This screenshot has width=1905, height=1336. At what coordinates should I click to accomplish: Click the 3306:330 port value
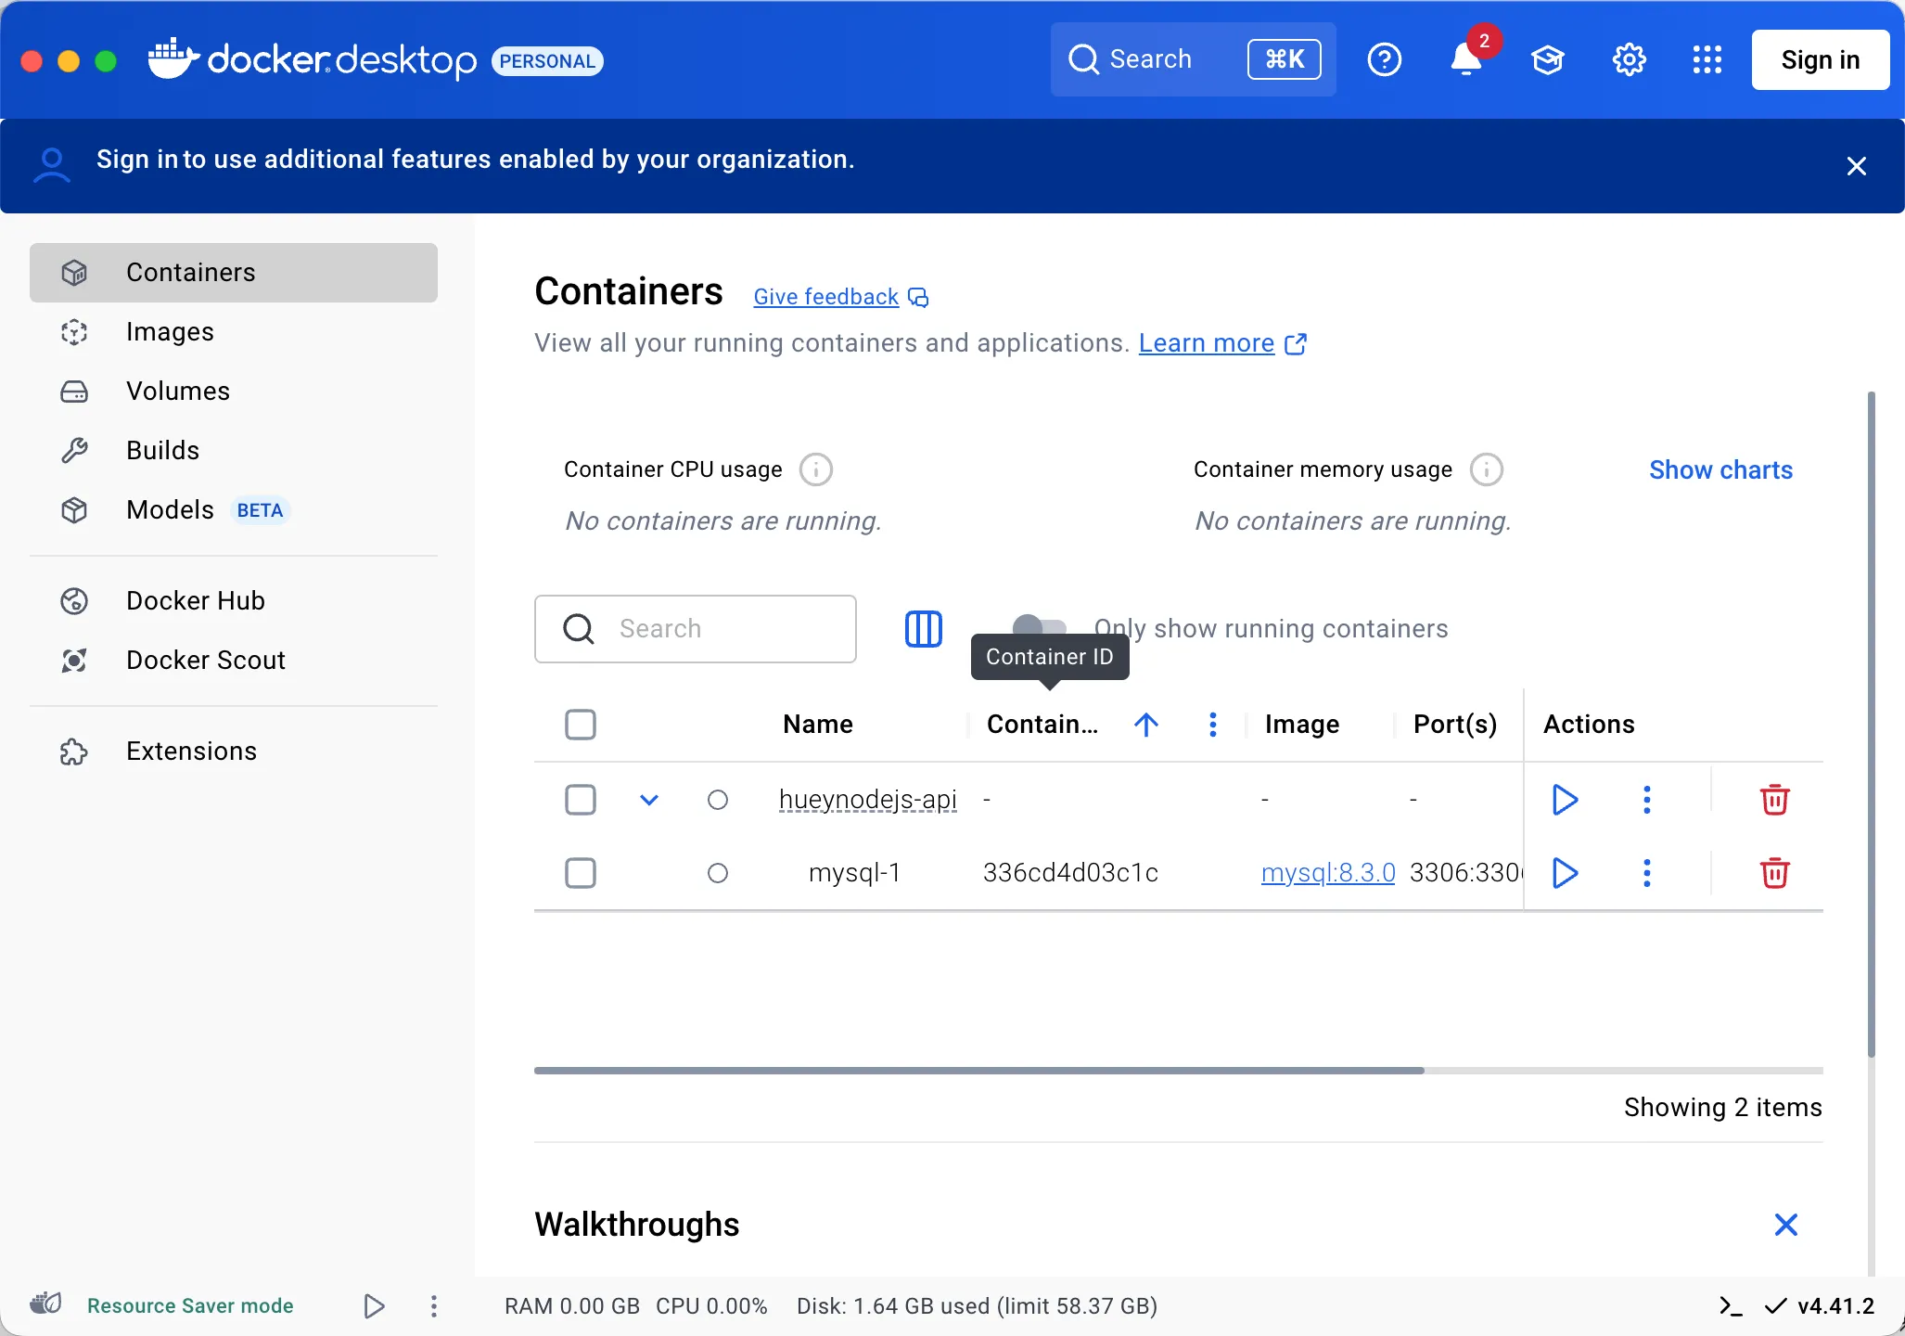tap(1465, 873)
